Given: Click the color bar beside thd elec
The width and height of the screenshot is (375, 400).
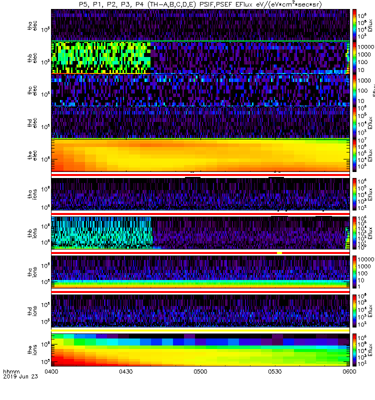Looking at the screenshot, I should pos(354,122).
